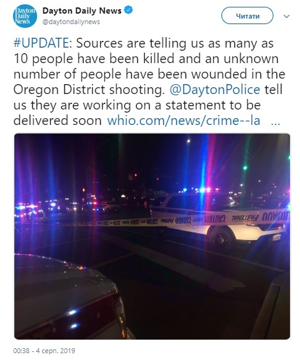The height and width of the screenshot is (360, 300).
Task: Visit the @DaytonPolice mention
Action: pos(215,90)
